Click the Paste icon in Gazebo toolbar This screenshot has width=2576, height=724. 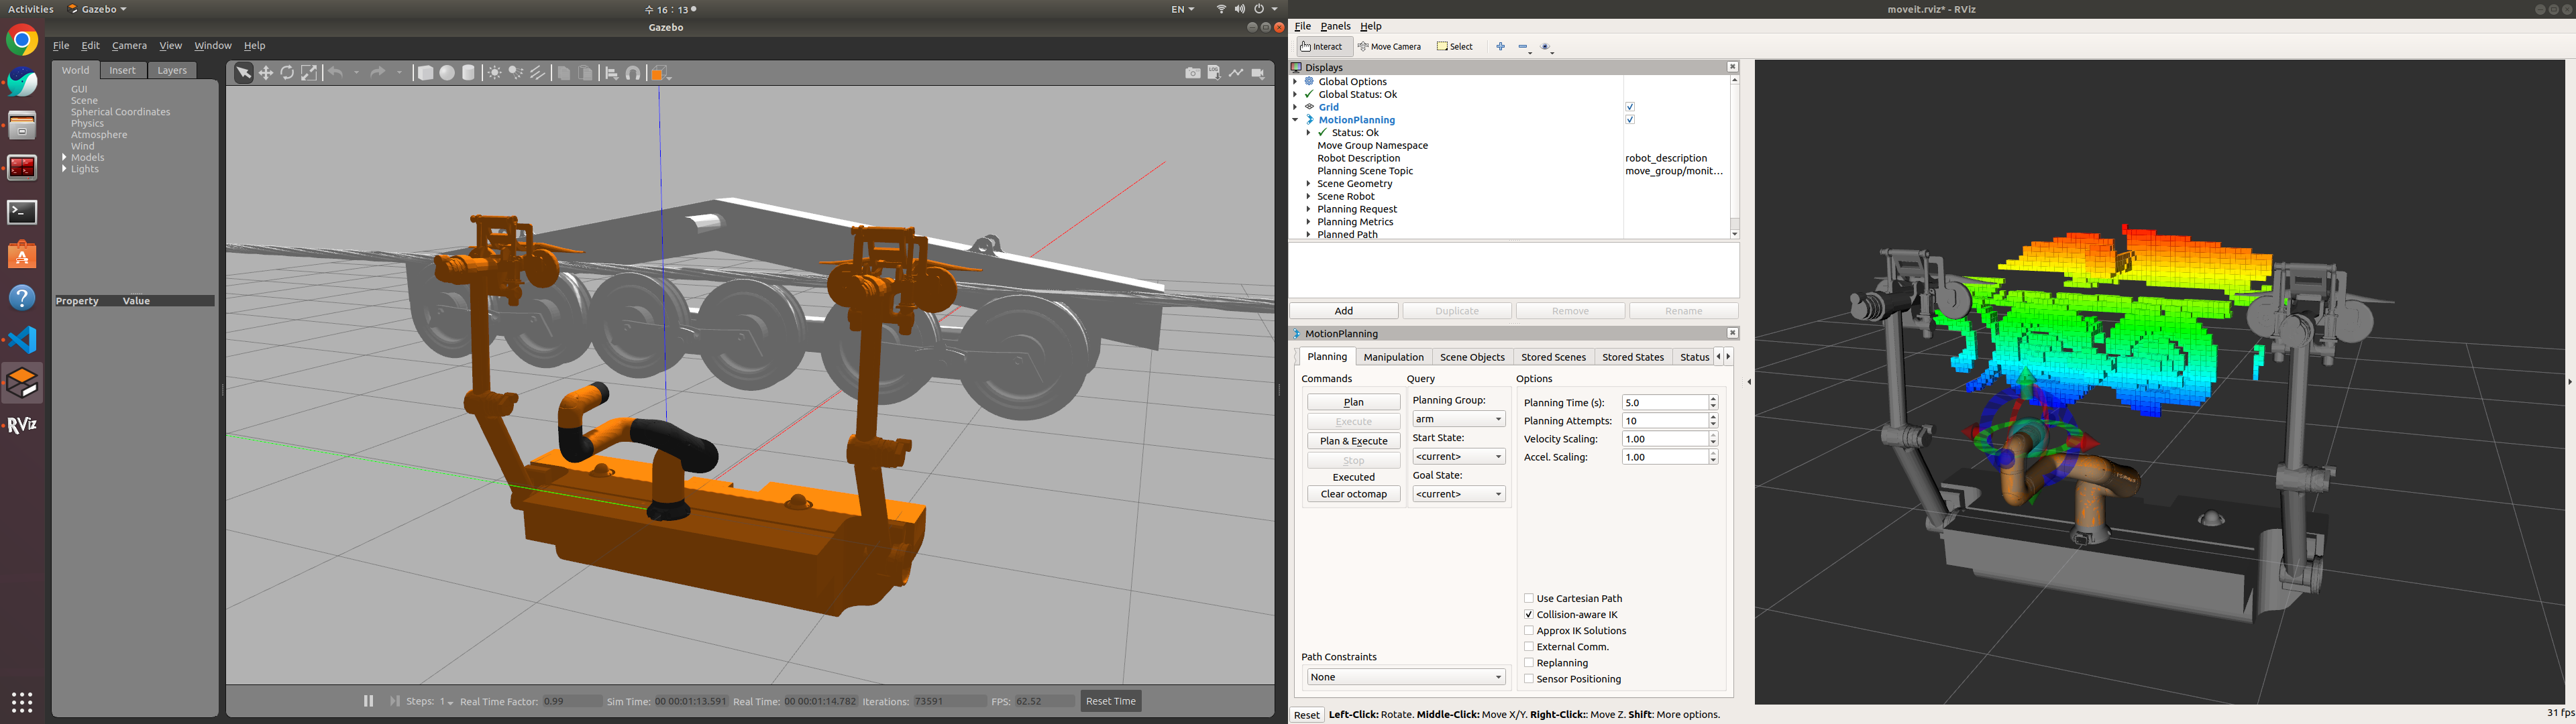point(586,73)
